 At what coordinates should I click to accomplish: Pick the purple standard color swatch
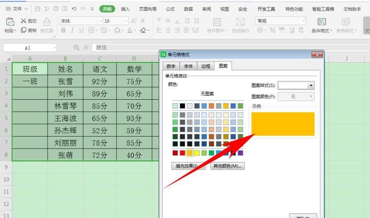click(240, 153)
